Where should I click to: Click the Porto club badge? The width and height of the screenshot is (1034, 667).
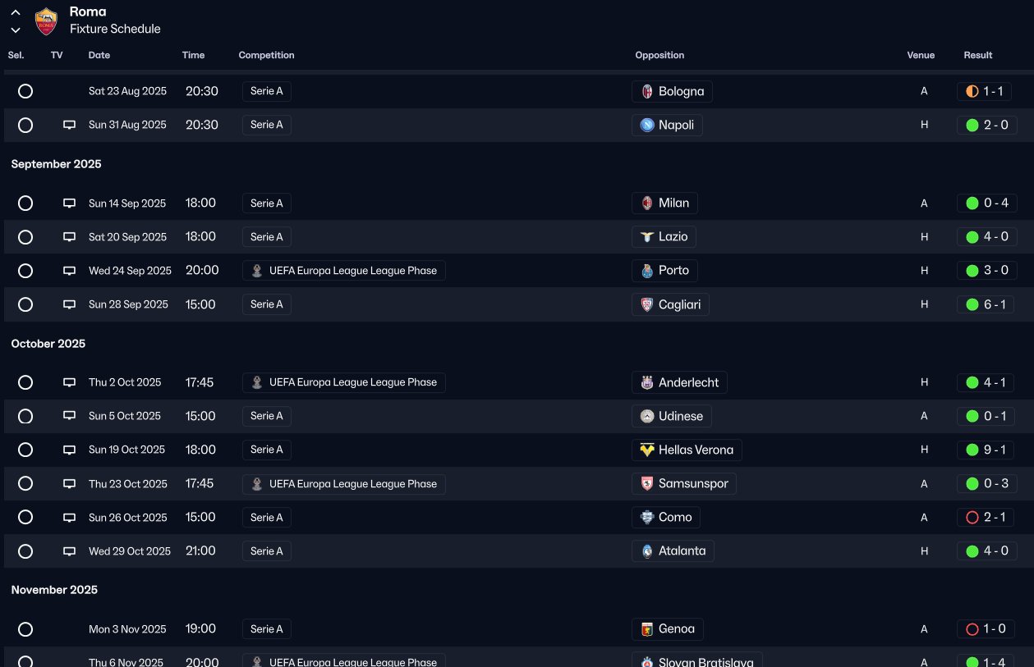647,271
